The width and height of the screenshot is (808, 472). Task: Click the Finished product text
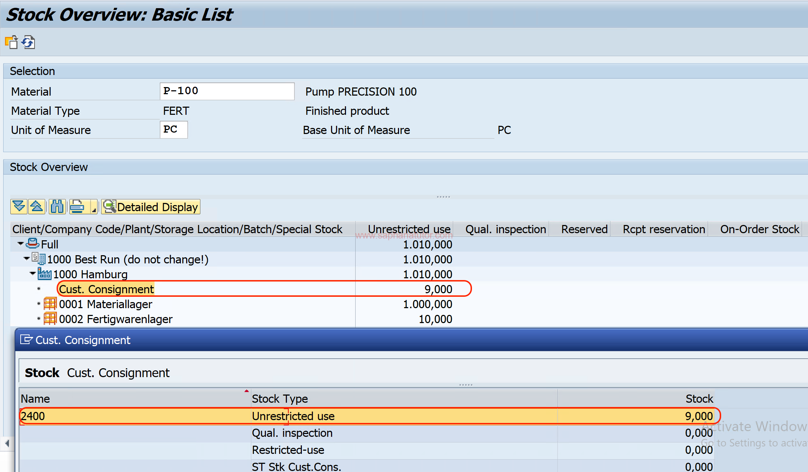point(347,111)
